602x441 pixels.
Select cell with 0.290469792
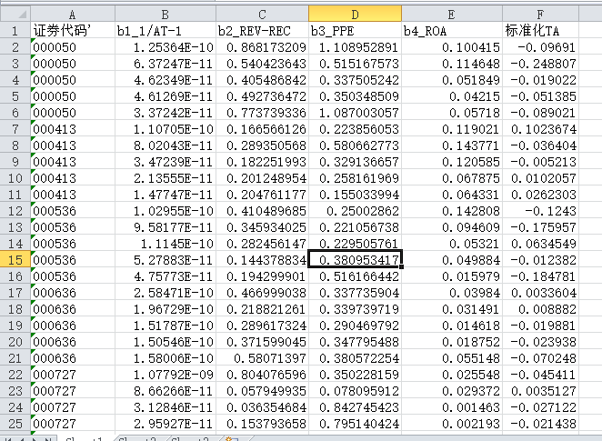356,326
